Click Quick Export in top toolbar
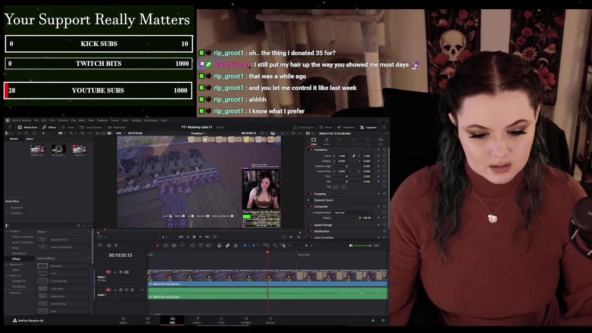This screenshot has width=592, height=333. pyautogui.click(x=304, y=127)
